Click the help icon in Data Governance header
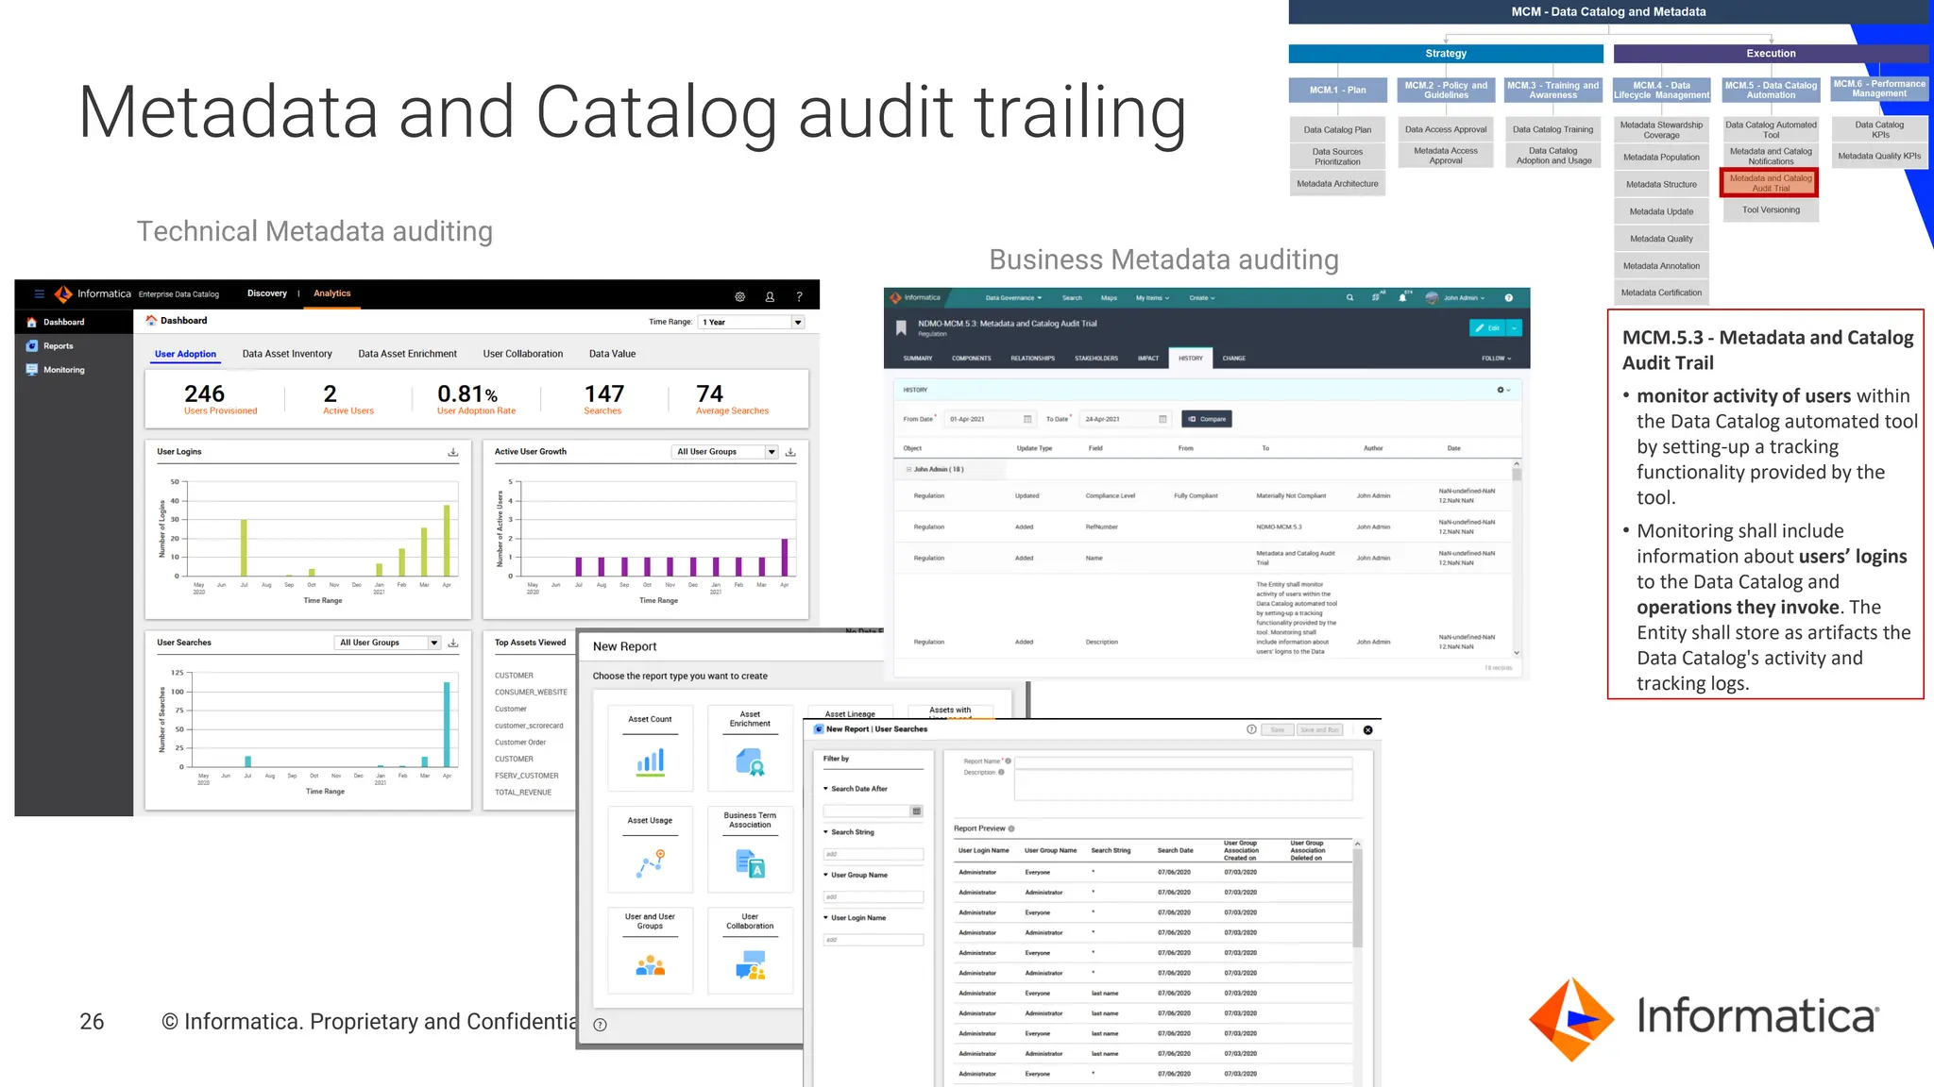The image size is (1934, 1087). 1509,298
